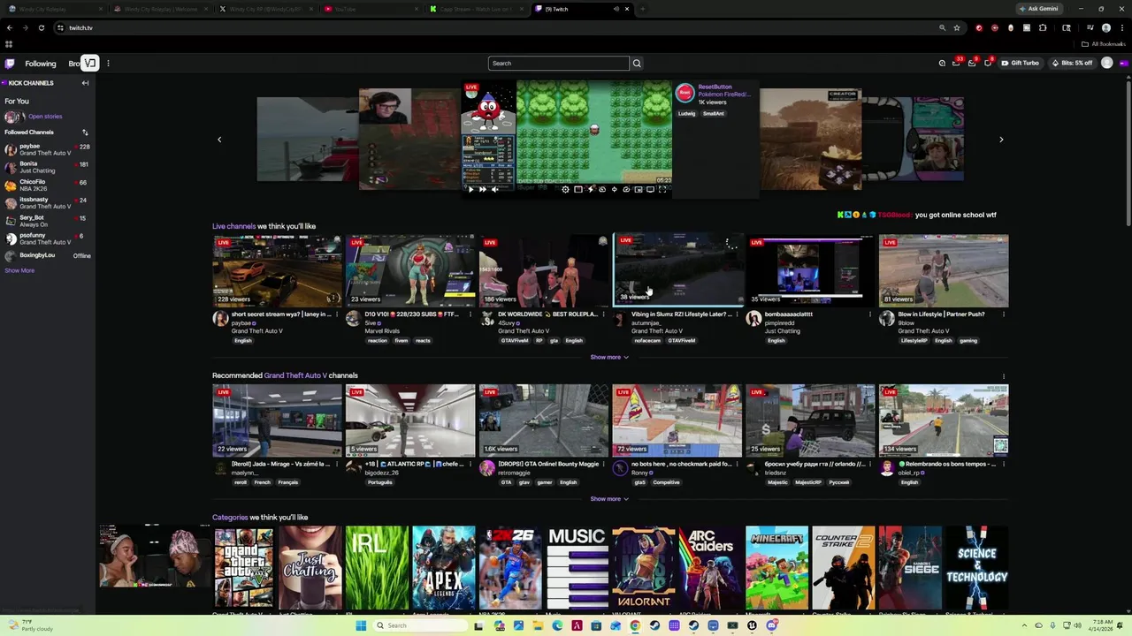Screen dimensions: 1132x636
Task: Open the Bits 5% off menu
Action: pyautogui.click(x=1073, y=63)
